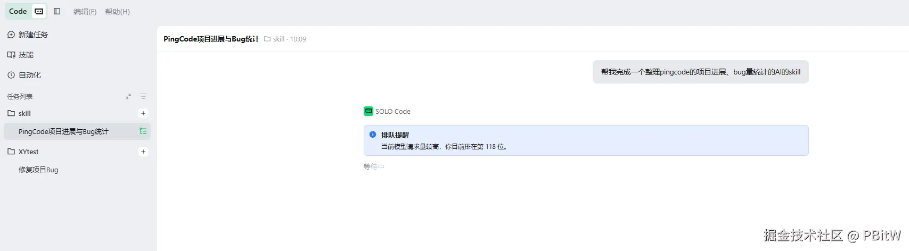The image size is (909, 251).
Task: Click the user message bubble about pingcode
Action: pyautogui.click(x=701, y=72)
